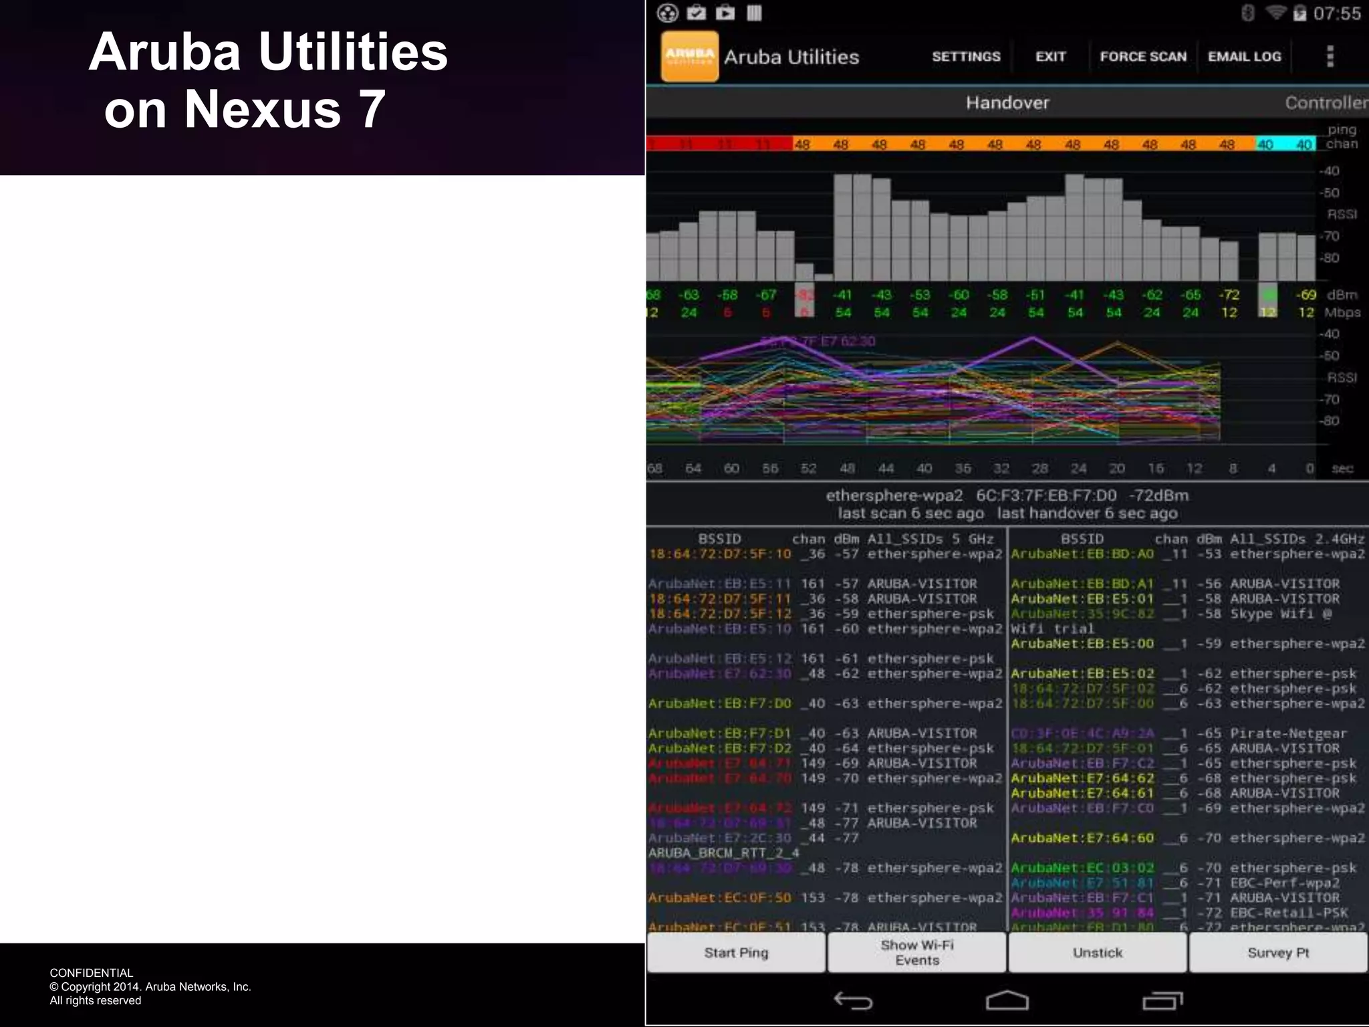Switch to the Controller tab
Image resolution: width=1369 pixels, height=1027 pixels.
pyautogui.click(x=1327, y=102)
